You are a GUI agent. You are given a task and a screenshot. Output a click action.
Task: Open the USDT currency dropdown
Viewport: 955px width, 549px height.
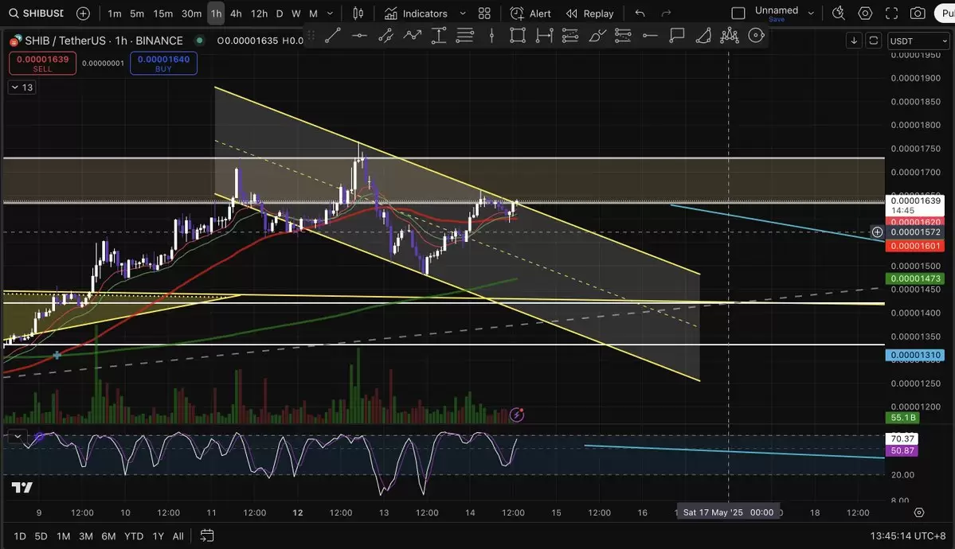[918, 41]
